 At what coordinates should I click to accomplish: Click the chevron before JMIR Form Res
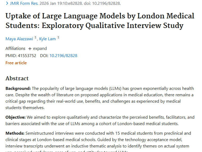(x=7, y=3)
